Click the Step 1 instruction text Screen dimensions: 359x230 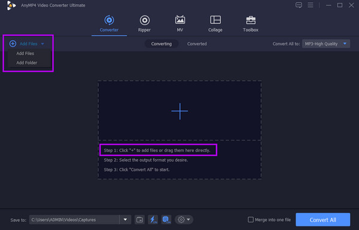(x=157, y=150)
